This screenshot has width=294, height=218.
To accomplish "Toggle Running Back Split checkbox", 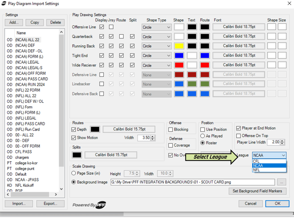I will pos(132,46).
